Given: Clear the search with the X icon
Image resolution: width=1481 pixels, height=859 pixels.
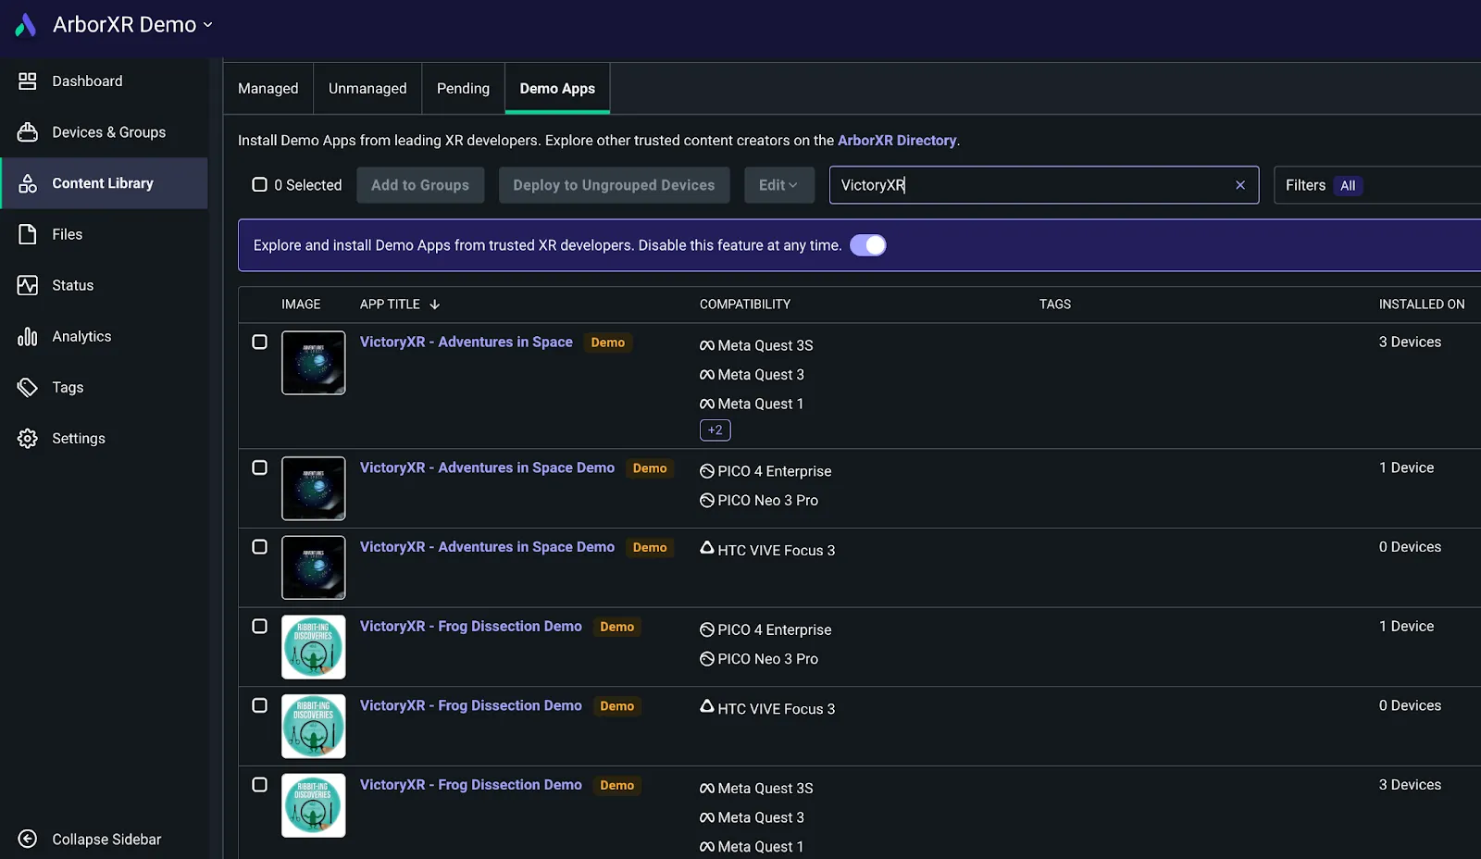Looking at the screenshot, I should point(1239,185).
